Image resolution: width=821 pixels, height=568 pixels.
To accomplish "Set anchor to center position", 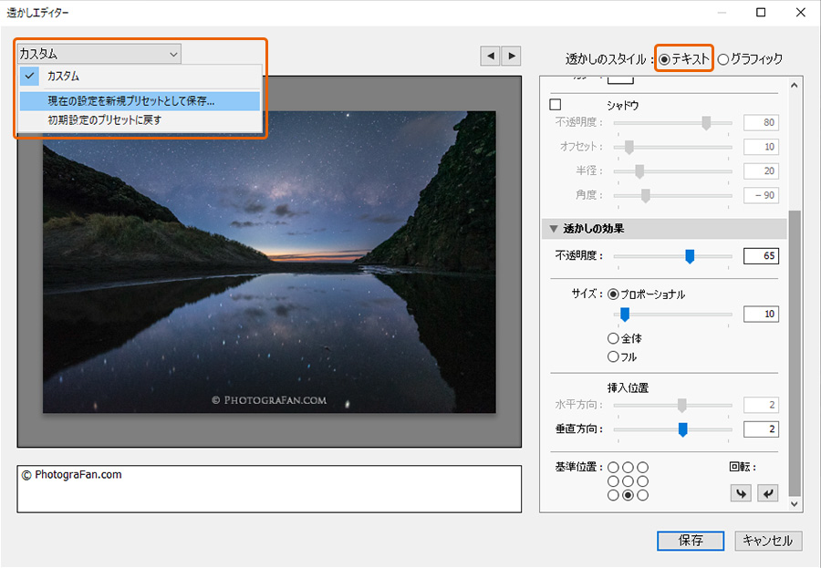I will 628,481.
